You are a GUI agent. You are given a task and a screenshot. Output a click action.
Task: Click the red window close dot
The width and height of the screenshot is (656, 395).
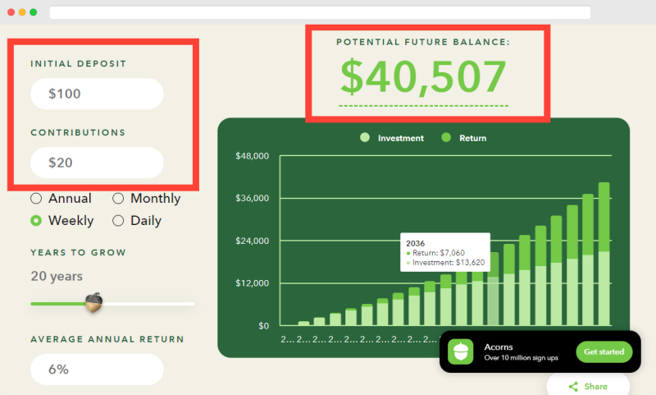pyautogui.click(x=11, y=12)
